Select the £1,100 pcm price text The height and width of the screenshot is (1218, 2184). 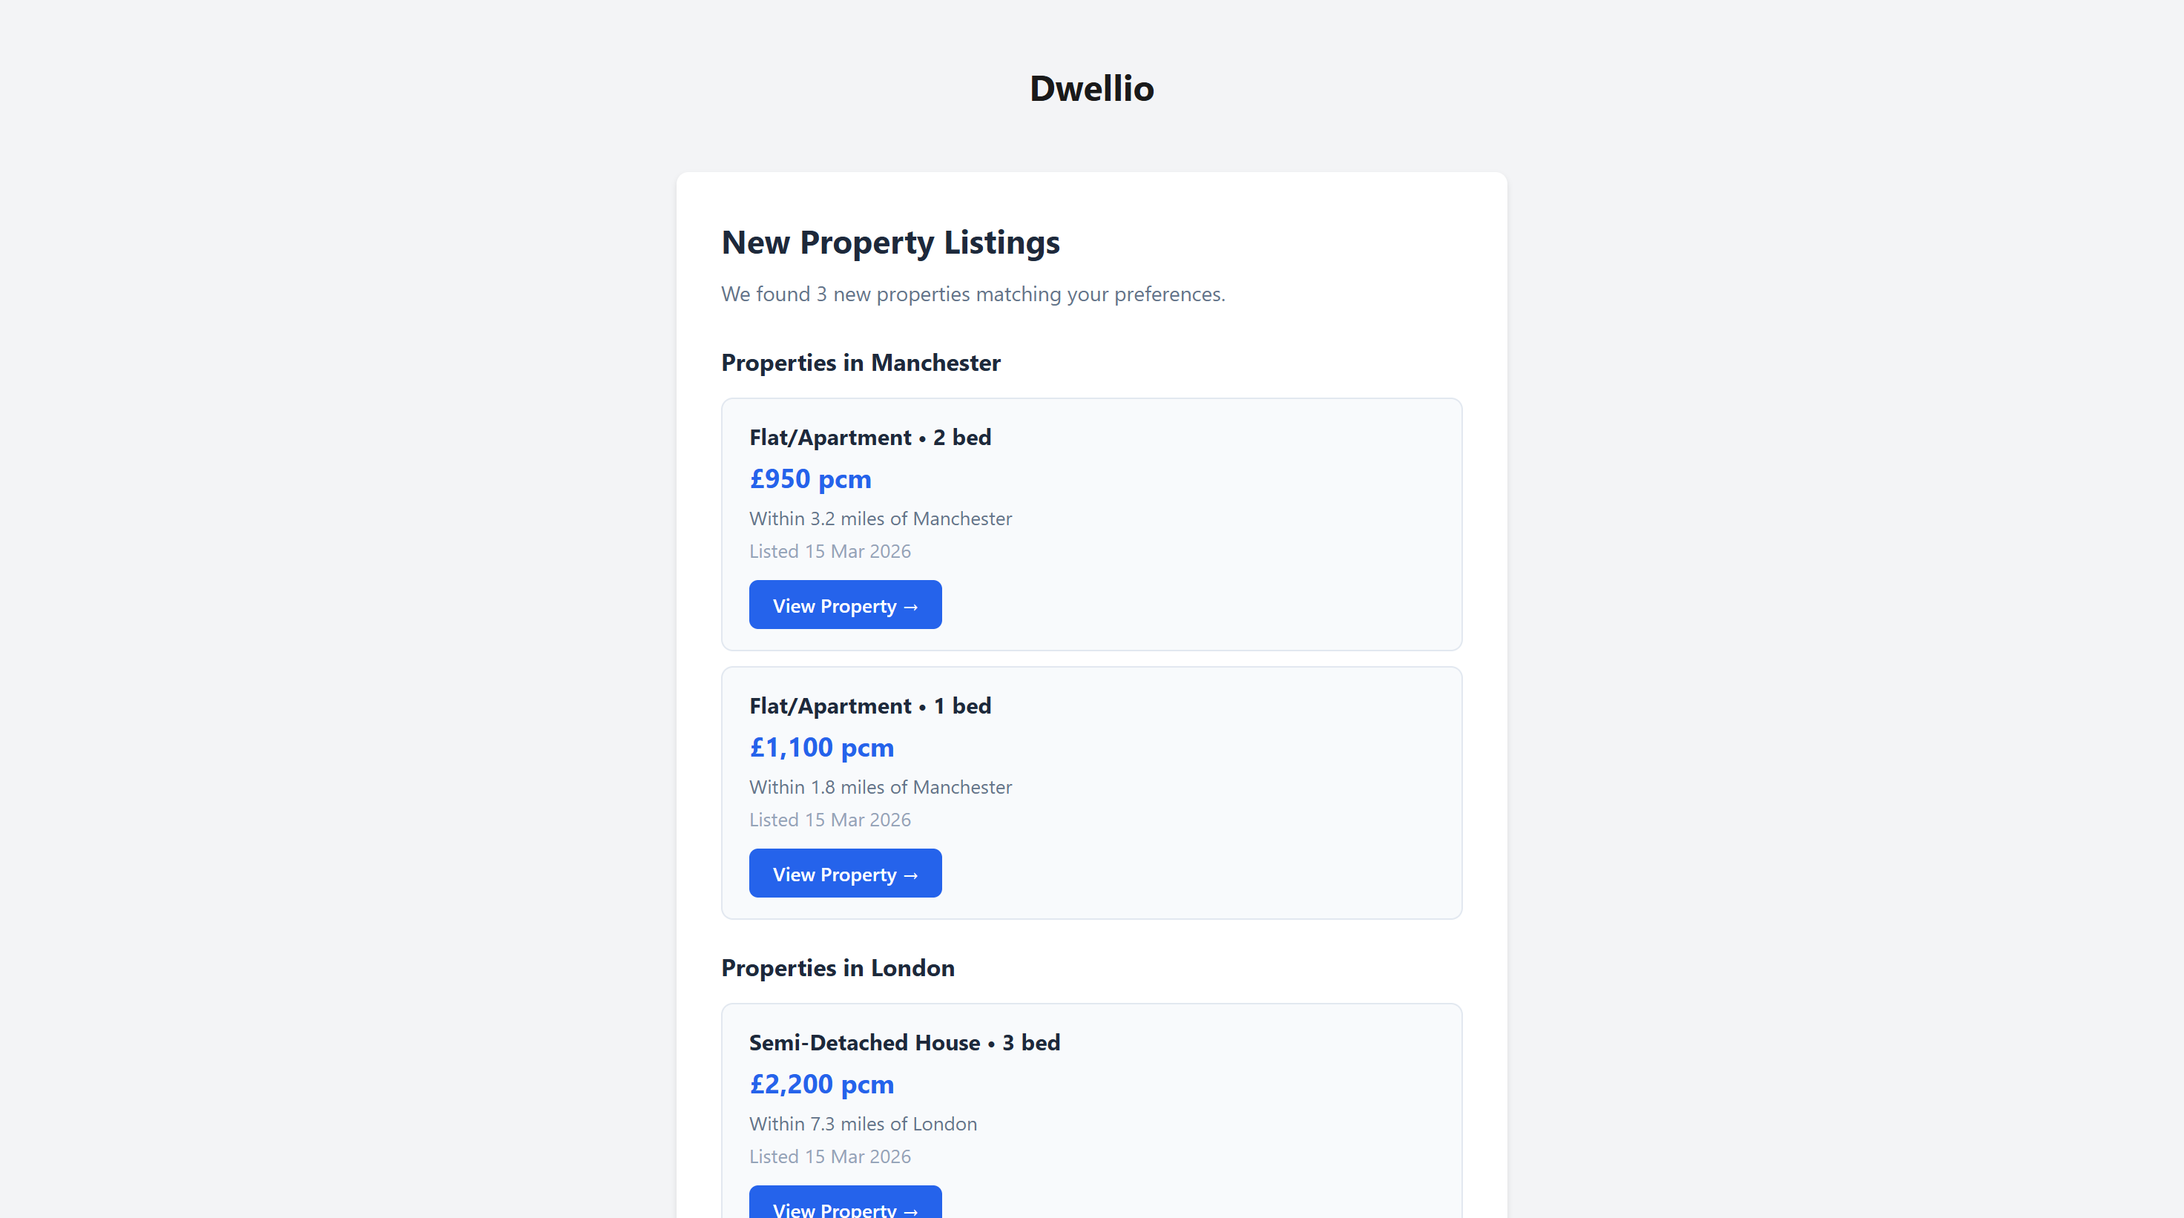pyautogui.click(x=820, y=747)
